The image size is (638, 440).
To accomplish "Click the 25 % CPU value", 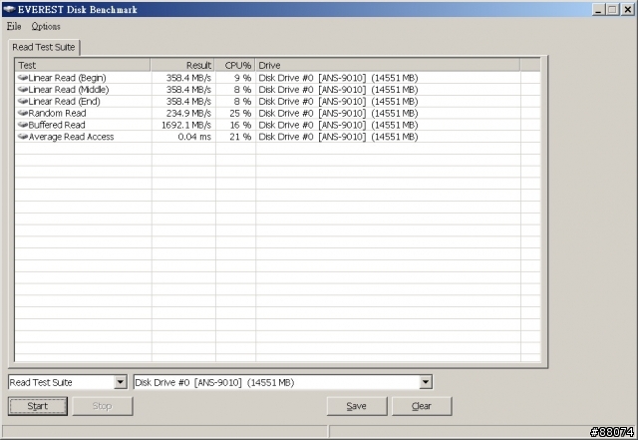I will click(x=240, y=113).
